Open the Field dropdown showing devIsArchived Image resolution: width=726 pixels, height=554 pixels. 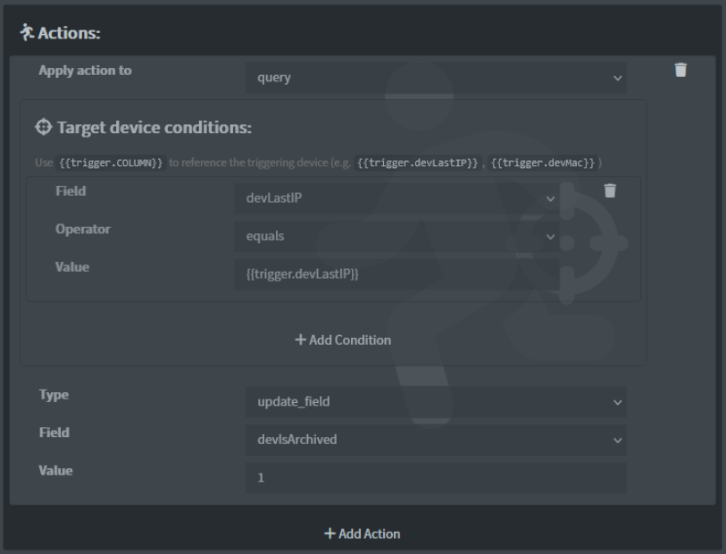click(x=436, y=440)
